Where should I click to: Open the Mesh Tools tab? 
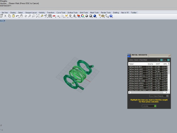pyautogui.click(x=94, y=13)
